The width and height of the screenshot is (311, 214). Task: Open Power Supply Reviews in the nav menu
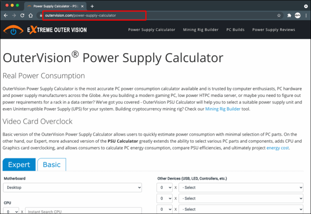point(274,30)
